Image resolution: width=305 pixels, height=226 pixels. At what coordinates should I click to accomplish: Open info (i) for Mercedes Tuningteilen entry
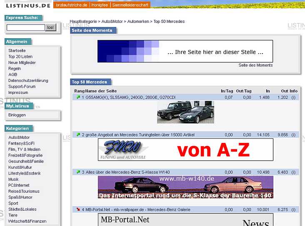click(293, 135)
